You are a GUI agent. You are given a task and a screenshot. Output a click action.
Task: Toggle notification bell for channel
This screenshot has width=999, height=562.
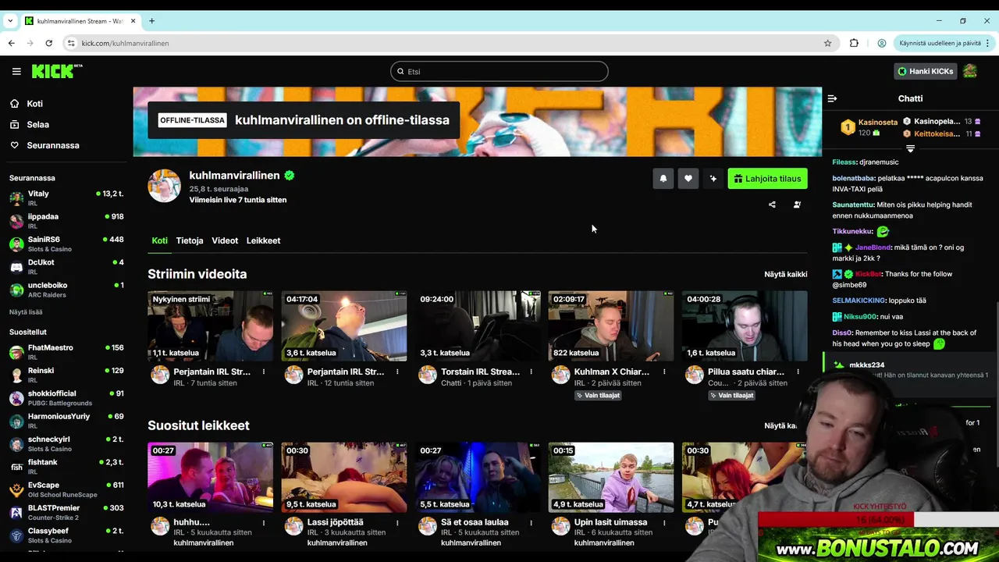[x=663, y=179]
